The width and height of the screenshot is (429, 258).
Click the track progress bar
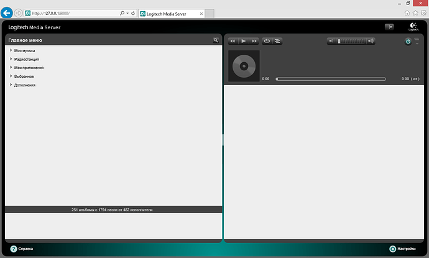click(x=331, y=79)
